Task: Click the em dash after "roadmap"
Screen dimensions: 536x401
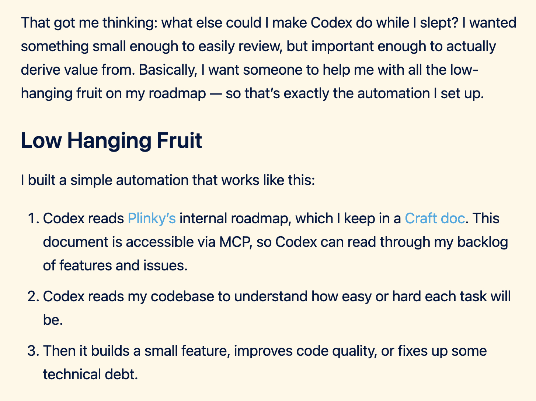Action: tap(216, 93)
